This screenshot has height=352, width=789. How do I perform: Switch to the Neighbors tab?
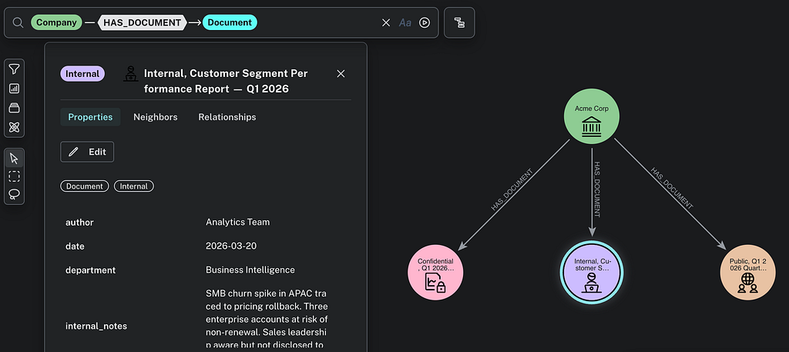coord(156,117)
